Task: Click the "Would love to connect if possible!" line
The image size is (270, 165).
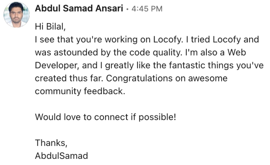Action: pos(106,118)
